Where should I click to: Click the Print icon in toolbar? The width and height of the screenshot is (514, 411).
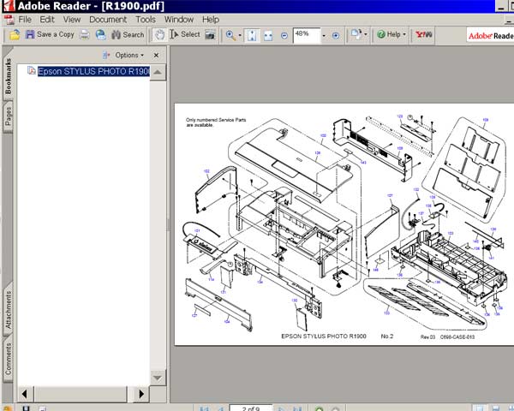85,35
